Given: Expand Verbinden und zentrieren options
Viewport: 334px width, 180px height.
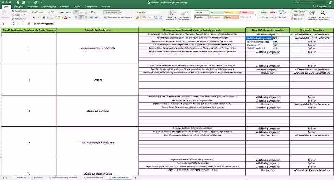Looking at the screenshot, I should (x=132, y=17).
